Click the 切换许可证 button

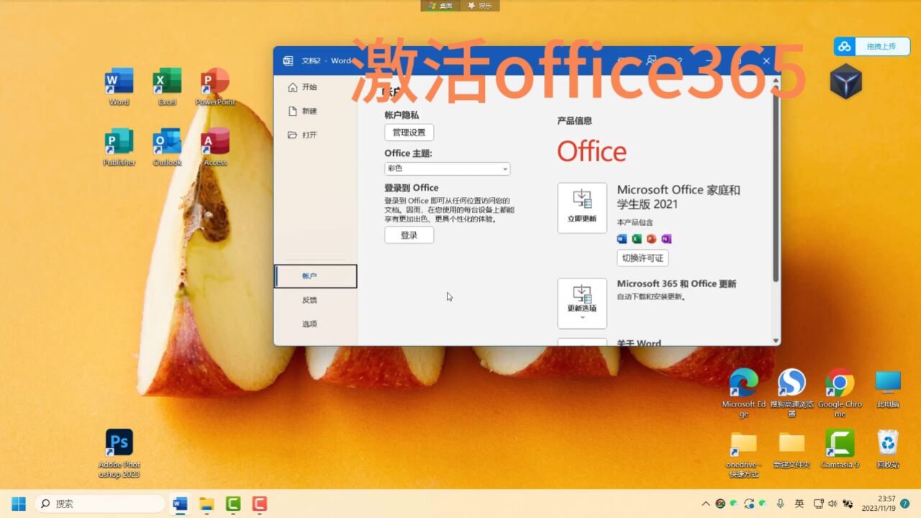point(643,258)
